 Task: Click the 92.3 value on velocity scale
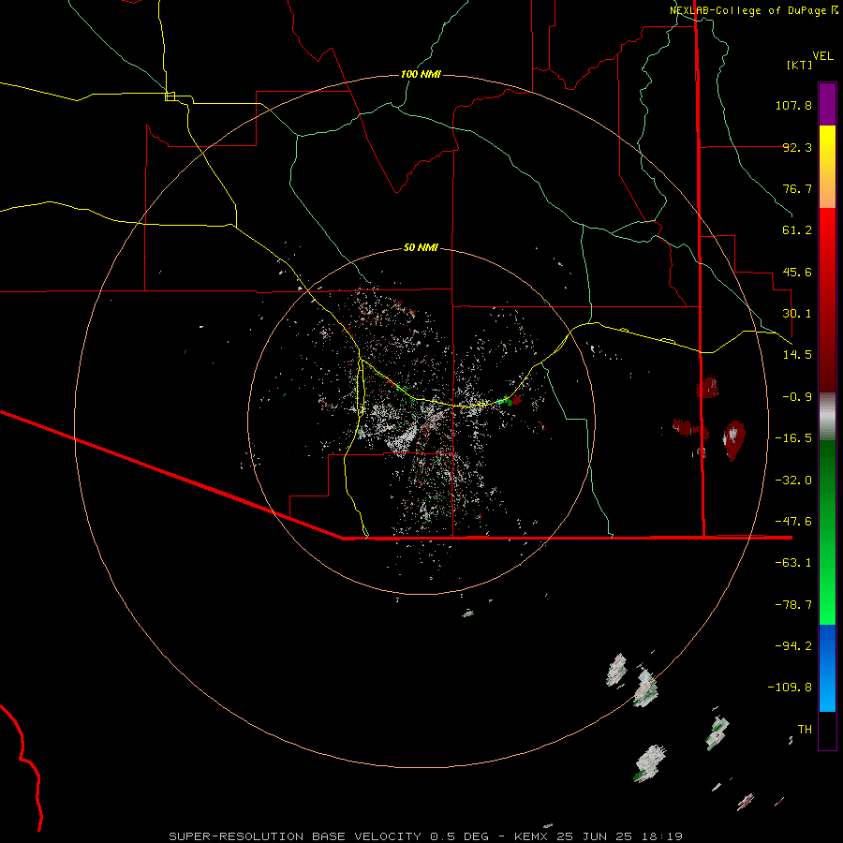click(797, 147)
